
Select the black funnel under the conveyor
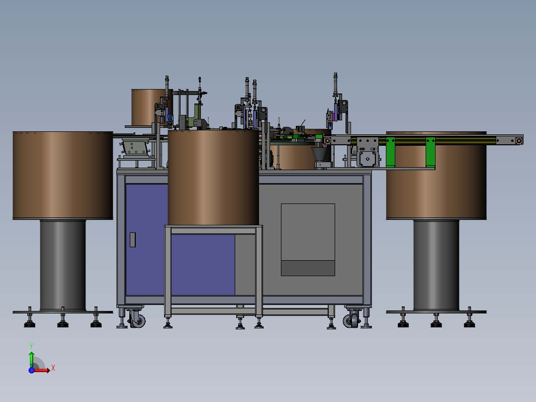click(x=320, y=154)
